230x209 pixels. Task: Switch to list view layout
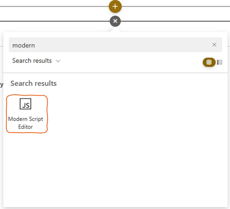(220, 62)
